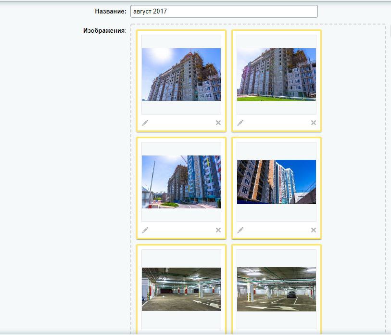
Task: Click the Название field label
Action: click(x=110, y=11)
